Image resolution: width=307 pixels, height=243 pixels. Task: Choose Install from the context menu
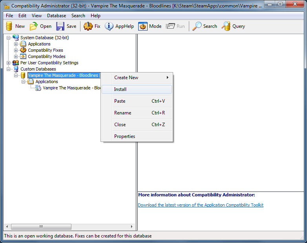click(x=137, y=89)
